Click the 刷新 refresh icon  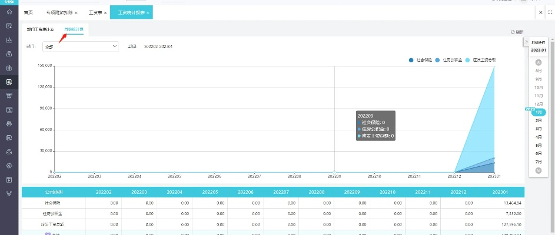513,32
